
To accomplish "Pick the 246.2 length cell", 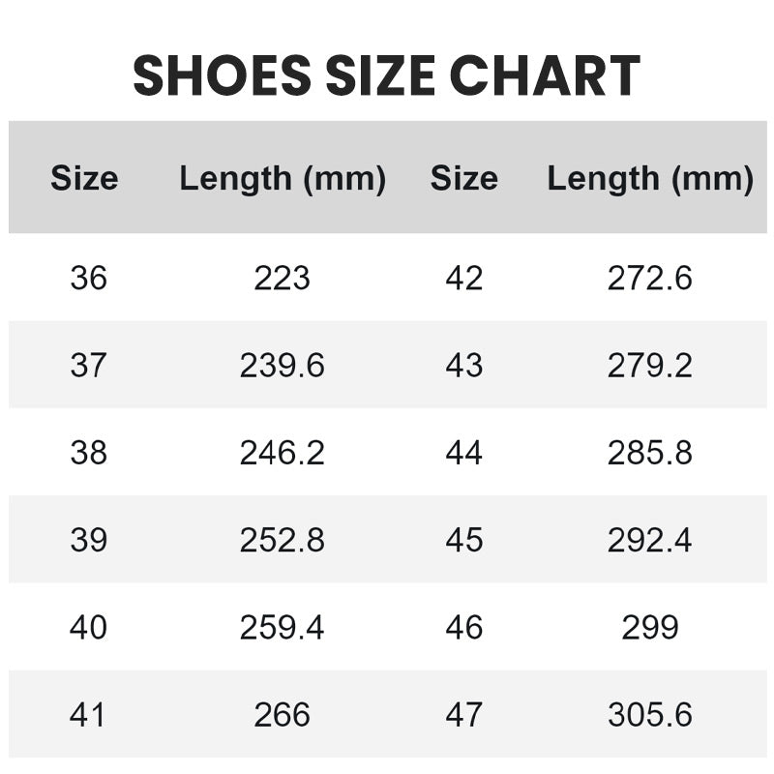I will coord(283,453).
